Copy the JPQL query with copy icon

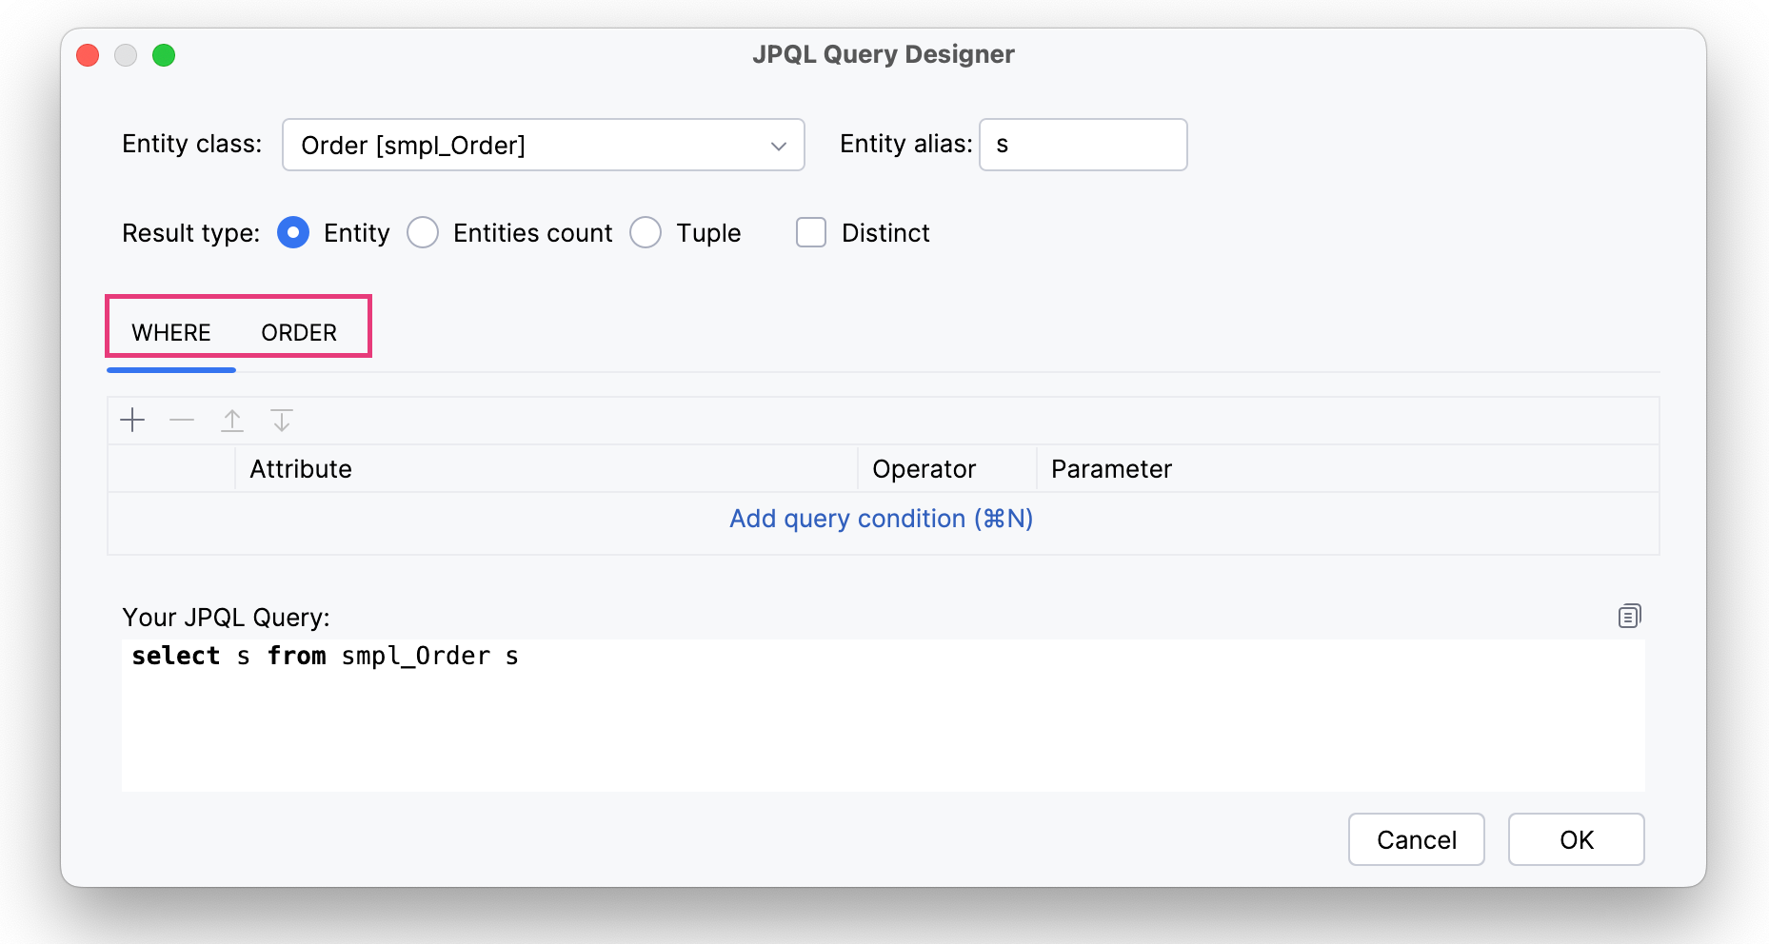[1629, 617]
